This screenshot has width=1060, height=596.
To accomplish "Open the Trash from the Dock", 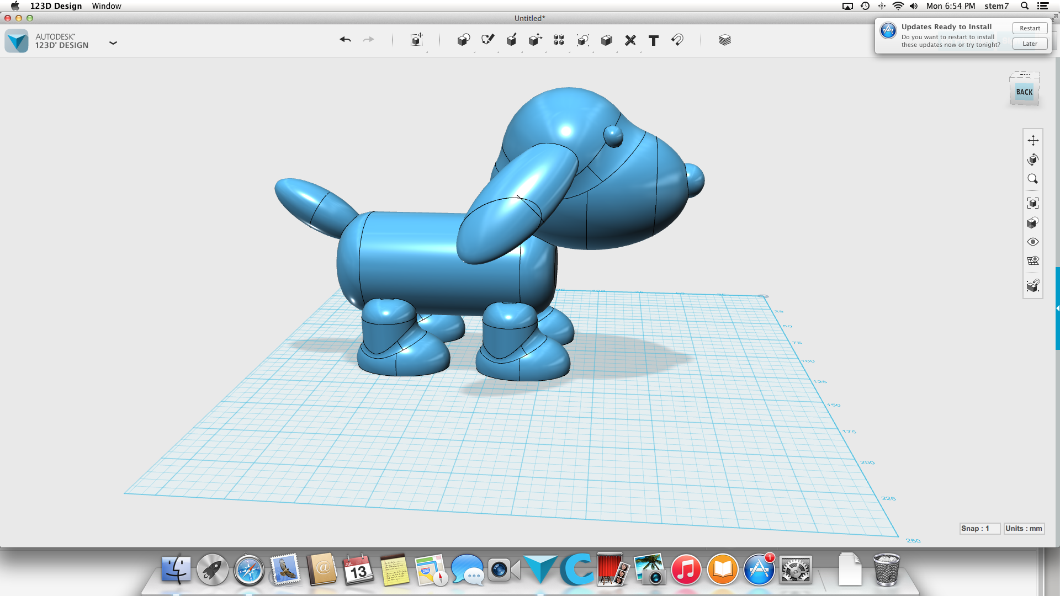I will [887, 570].
